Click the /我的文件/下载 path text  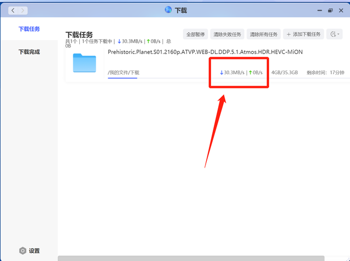click(x=124, y=73)
